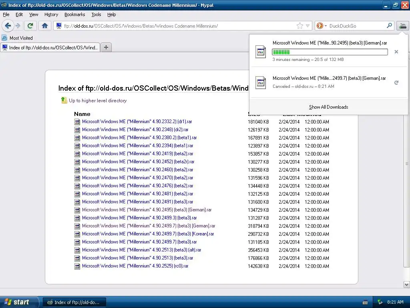Click the vertical scrollbar thumb
The height and width of the screenshot is (308, 410).
(407, 163)
